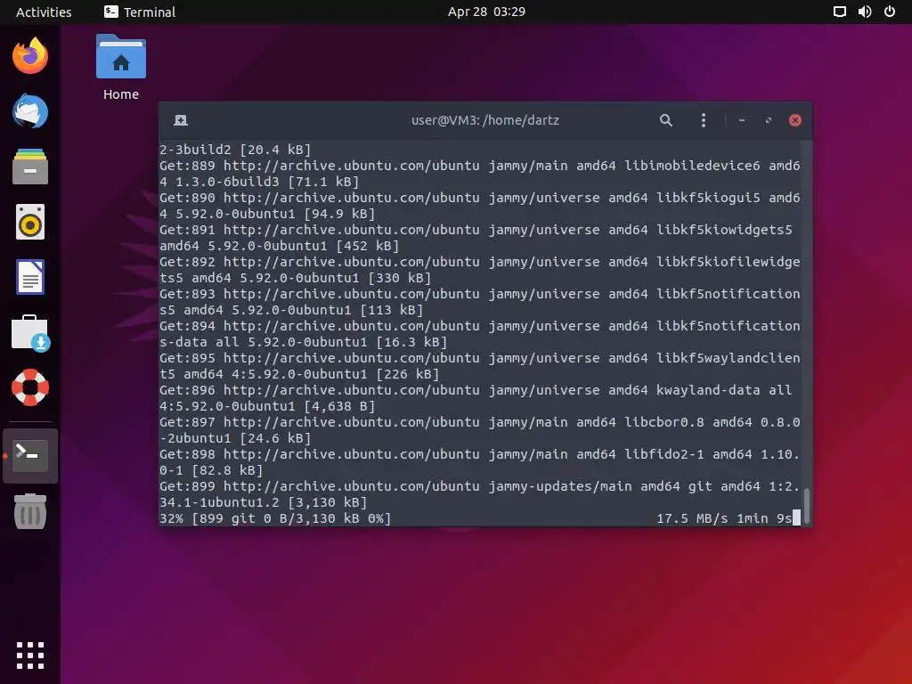Click the Get:897 libcbor0.8 line
Viewport: 912px width, 684px height.
[x=480, y=430]
